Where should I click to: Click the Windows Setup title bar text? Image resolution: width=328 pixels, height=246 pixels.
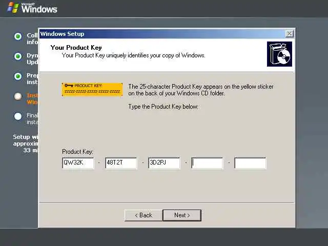coord(62,34)
